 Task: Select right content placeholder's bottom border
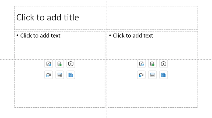(x=153, y=108)
